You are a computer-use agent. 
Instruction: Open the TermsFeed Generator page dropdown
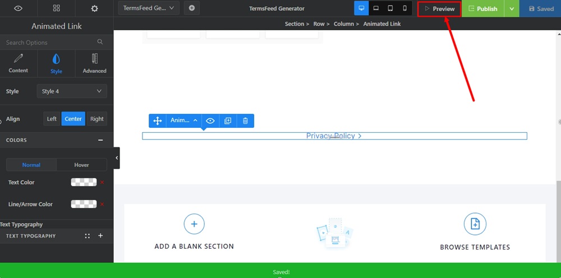point(149,8)
